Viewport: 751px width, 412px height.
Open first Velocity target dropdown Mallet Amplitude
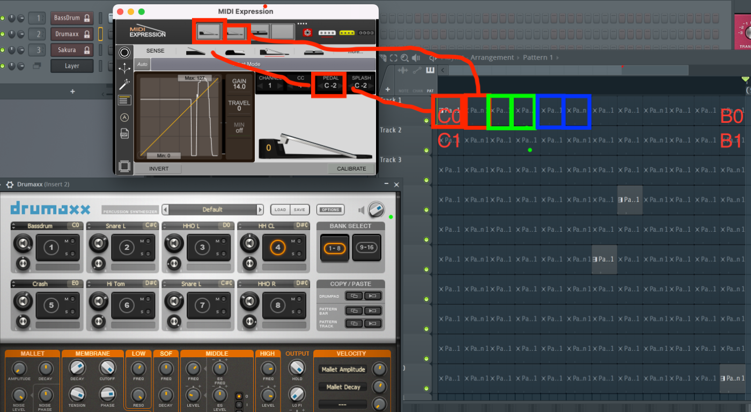tap(343, 370)
